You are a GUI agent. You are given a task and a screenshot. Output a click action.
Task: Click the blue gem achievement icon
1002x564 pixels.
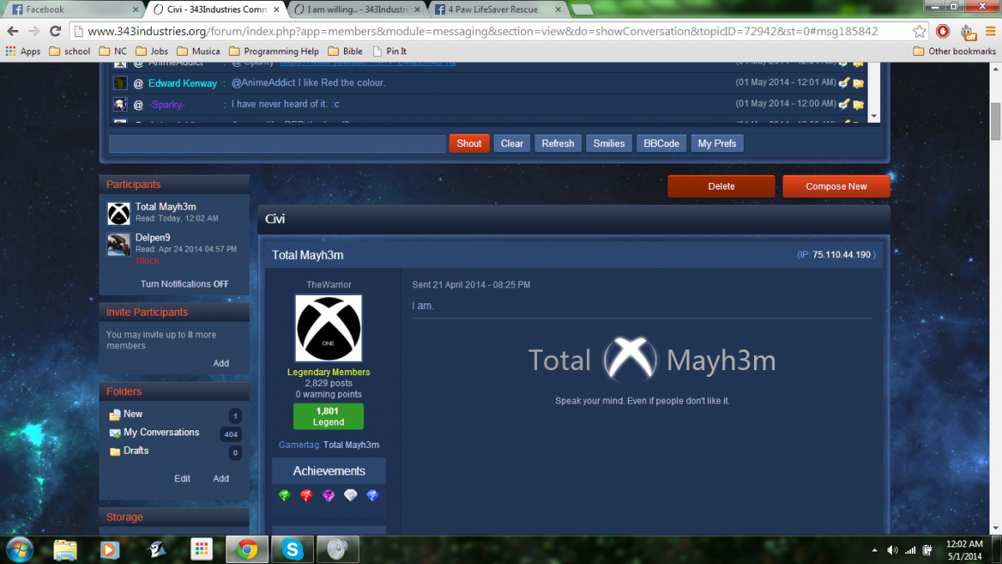click(372, 495)
